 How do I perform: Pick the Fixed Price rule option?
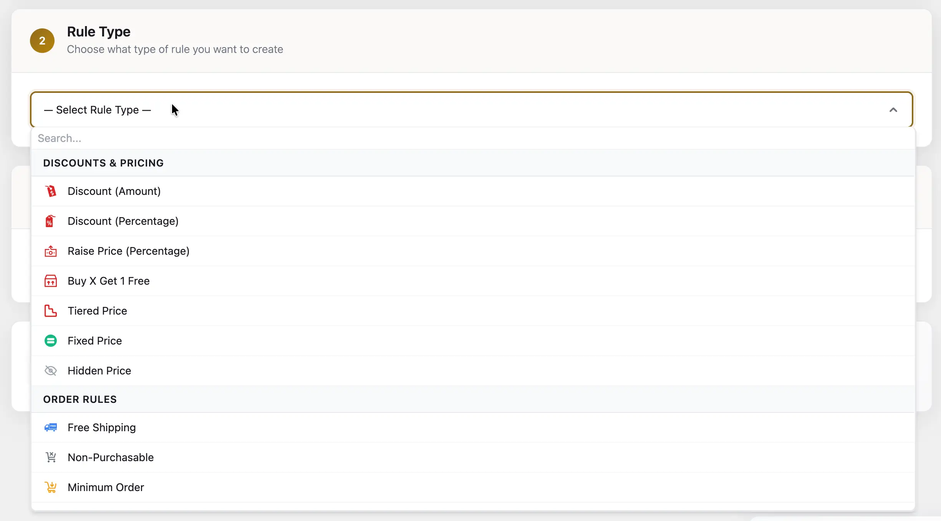pos(94,341)
